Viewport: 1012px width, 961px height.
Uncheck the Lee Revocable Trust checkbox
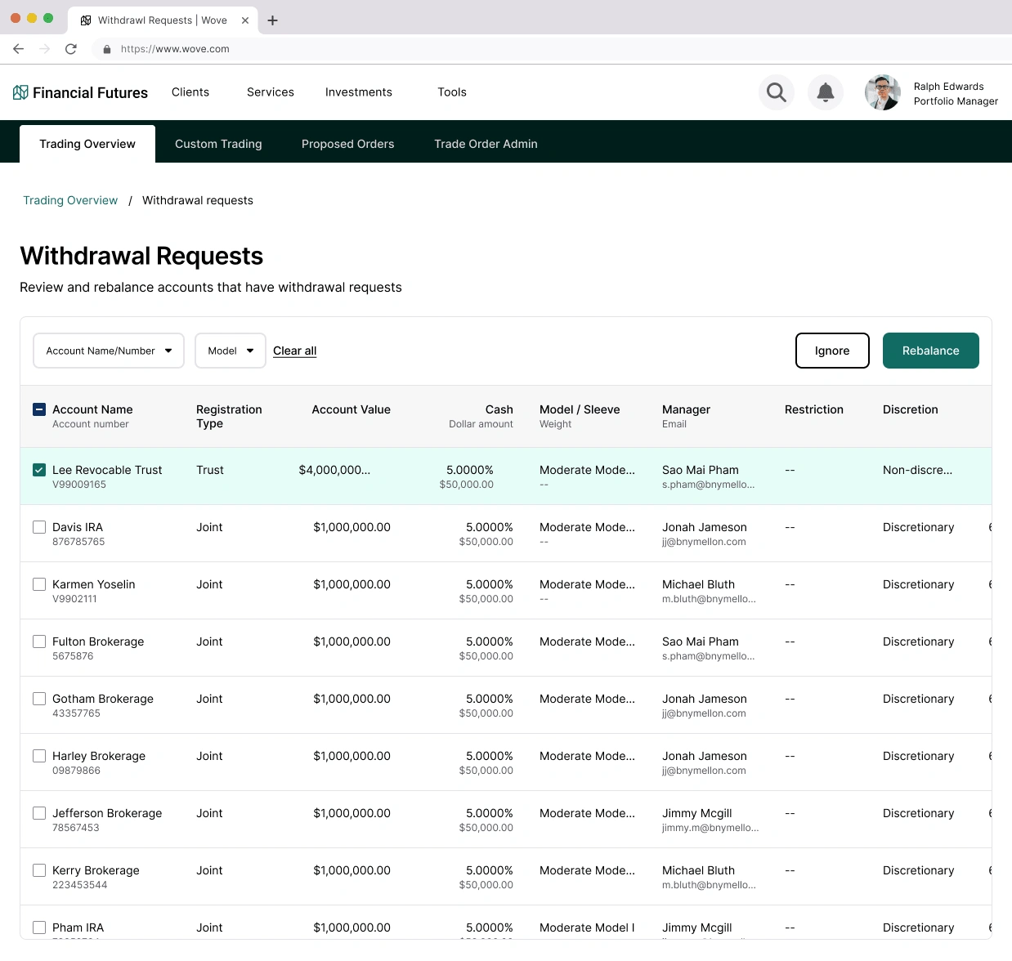click(x=39, y=470)
